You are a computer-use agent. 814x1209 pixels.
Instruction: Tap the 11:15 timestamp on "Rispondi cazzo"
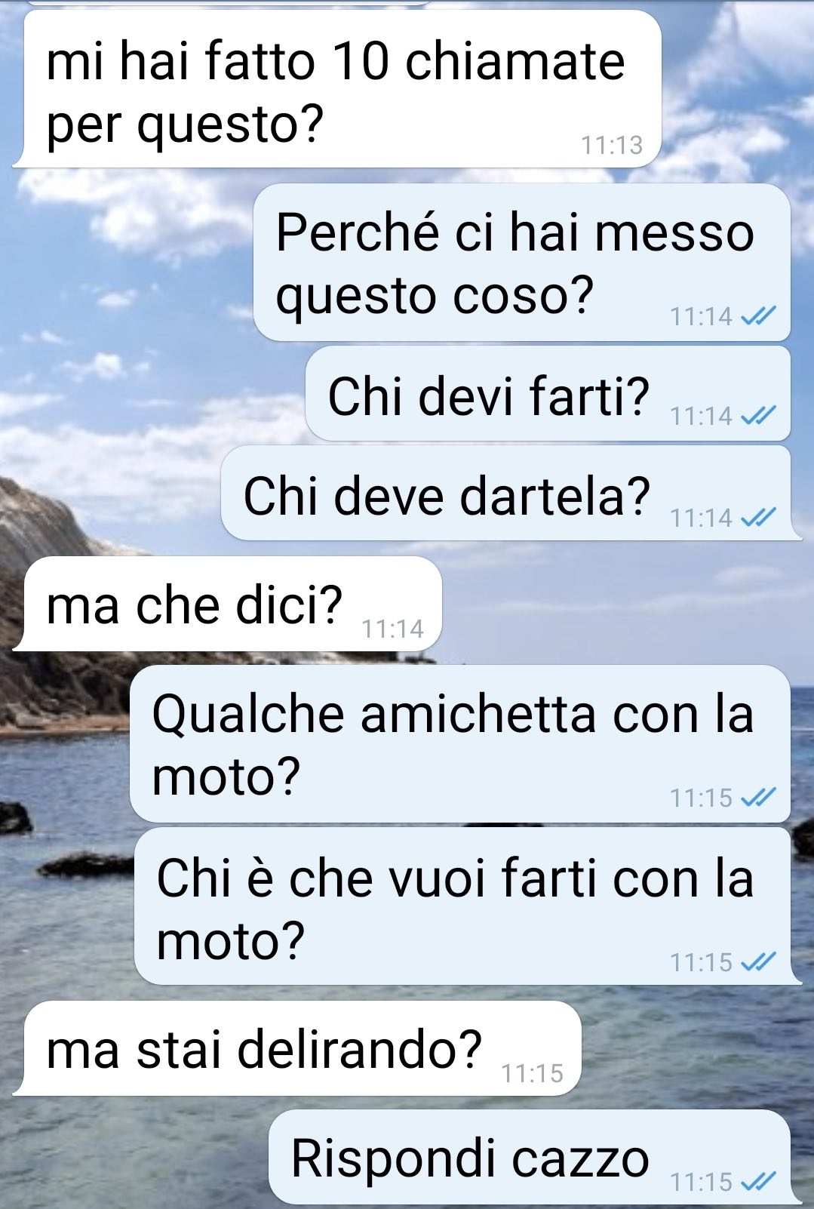click(x=702, y=1181)
